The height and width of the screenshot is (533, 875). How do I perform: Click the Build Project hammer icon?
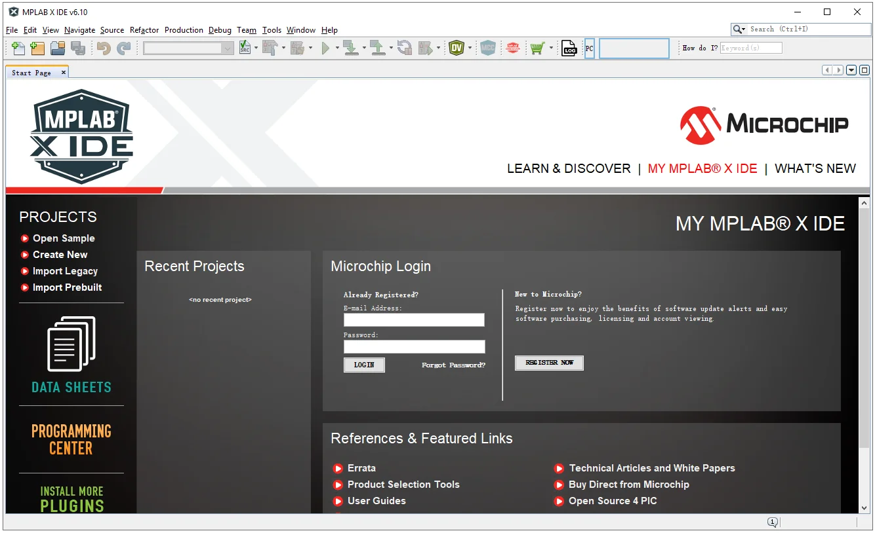[270, 48]
